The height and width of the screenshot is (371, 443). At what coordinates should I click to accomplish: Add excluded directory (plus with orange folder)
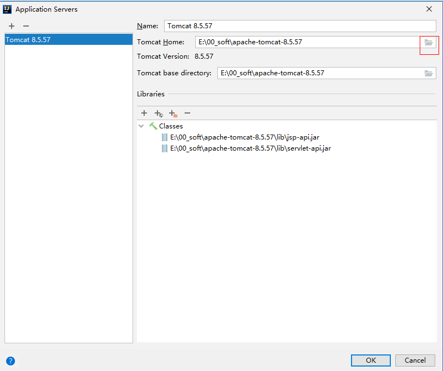coord(173,114)
